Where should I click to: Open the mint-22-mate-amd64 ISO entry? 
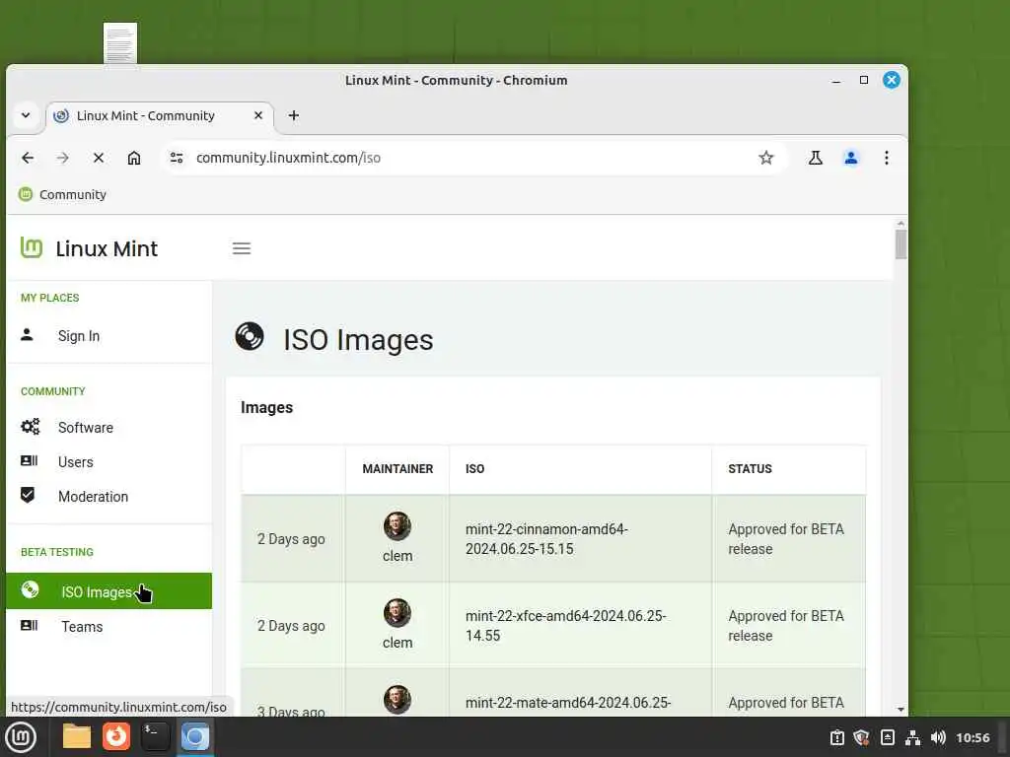point(568,703)
